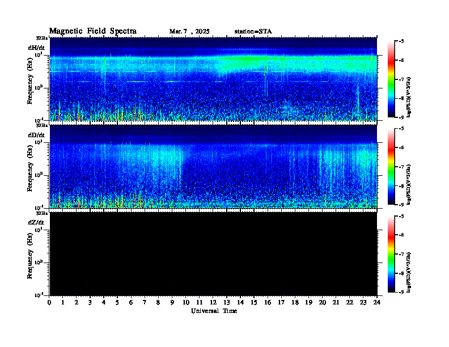The width and height of the screenshot is (449, 347).
Task: Click the color bar beside the dZ/dt panel
Action: click(391, 254)
